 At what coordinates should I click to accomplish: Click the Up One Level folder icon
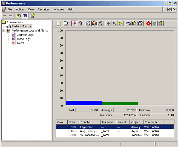(x=19, y=16)
